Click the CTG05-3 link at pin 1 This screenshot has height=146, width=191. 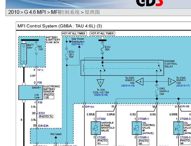pos(185,119)
